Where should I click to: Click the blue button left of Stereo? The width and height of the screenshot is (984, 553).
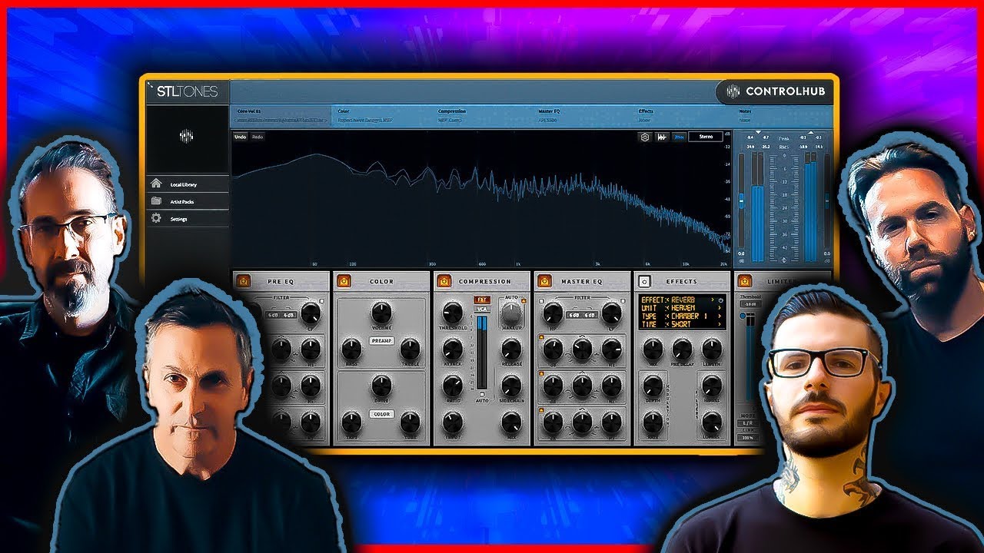tap(679, 137)
